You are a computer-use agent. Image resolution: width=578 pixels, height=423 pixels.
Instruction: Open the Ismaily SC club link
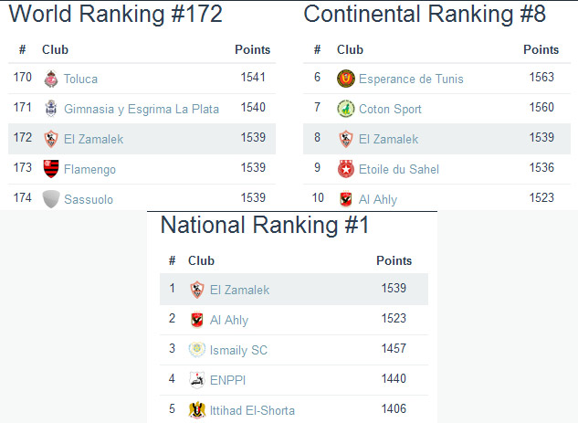click(x=238, y=350)
